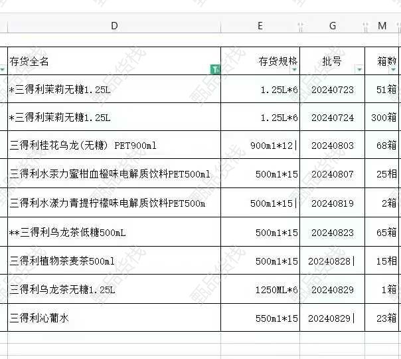
Task: Open the 箱数 filter dropdown
Action: tap(393, 69)
